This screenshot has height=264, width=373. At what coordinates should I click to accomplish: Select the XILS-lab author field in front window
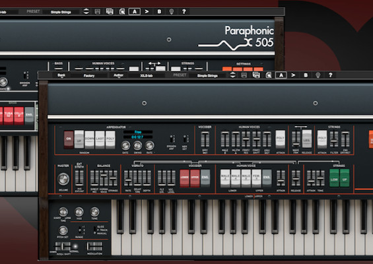pos(147,76)
